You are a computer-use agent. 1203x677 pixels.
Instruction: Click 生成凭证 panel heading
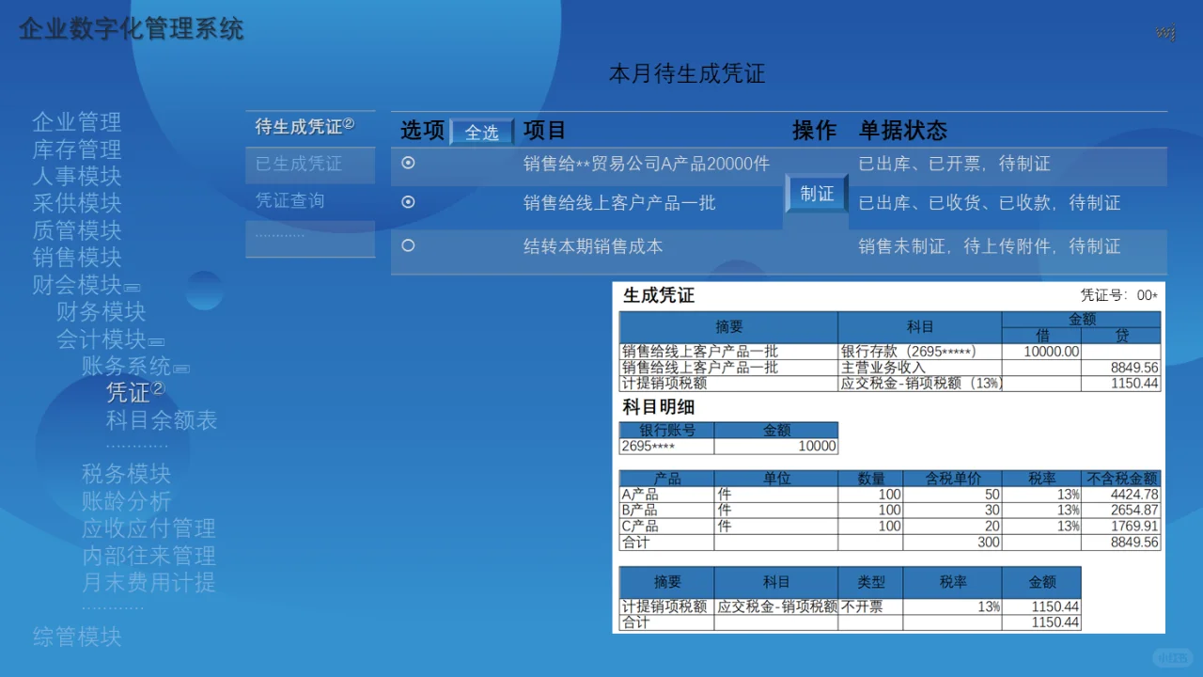tap(659, 295)
